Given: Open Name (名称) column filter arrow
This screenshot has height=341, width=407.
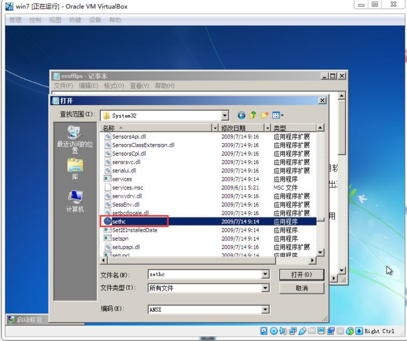Looking at the screenshot, I should [x=215, y=128].
